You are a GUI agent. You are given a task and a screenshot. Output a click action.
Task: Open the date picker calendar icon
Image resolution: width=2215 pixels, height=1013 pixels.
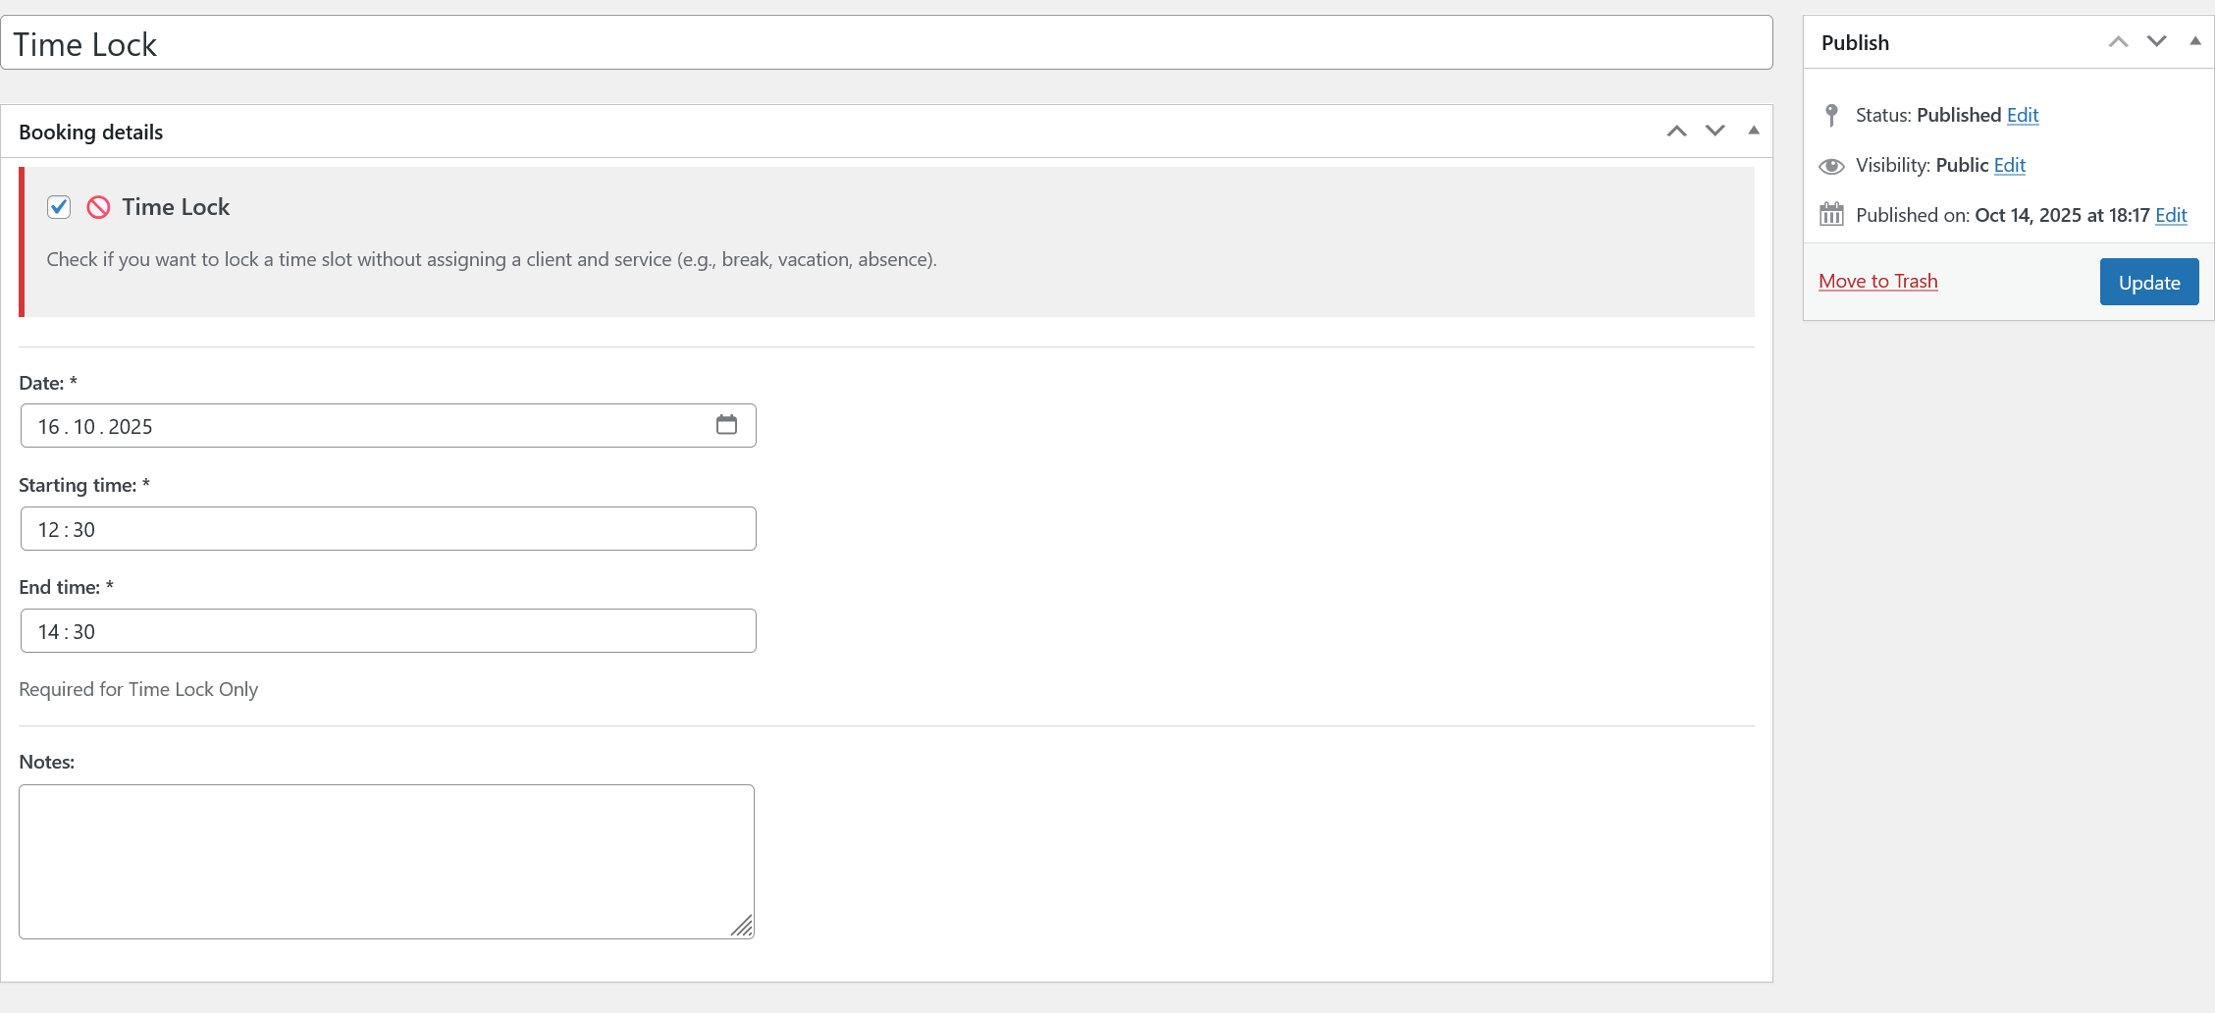click(x=726, y=425)
